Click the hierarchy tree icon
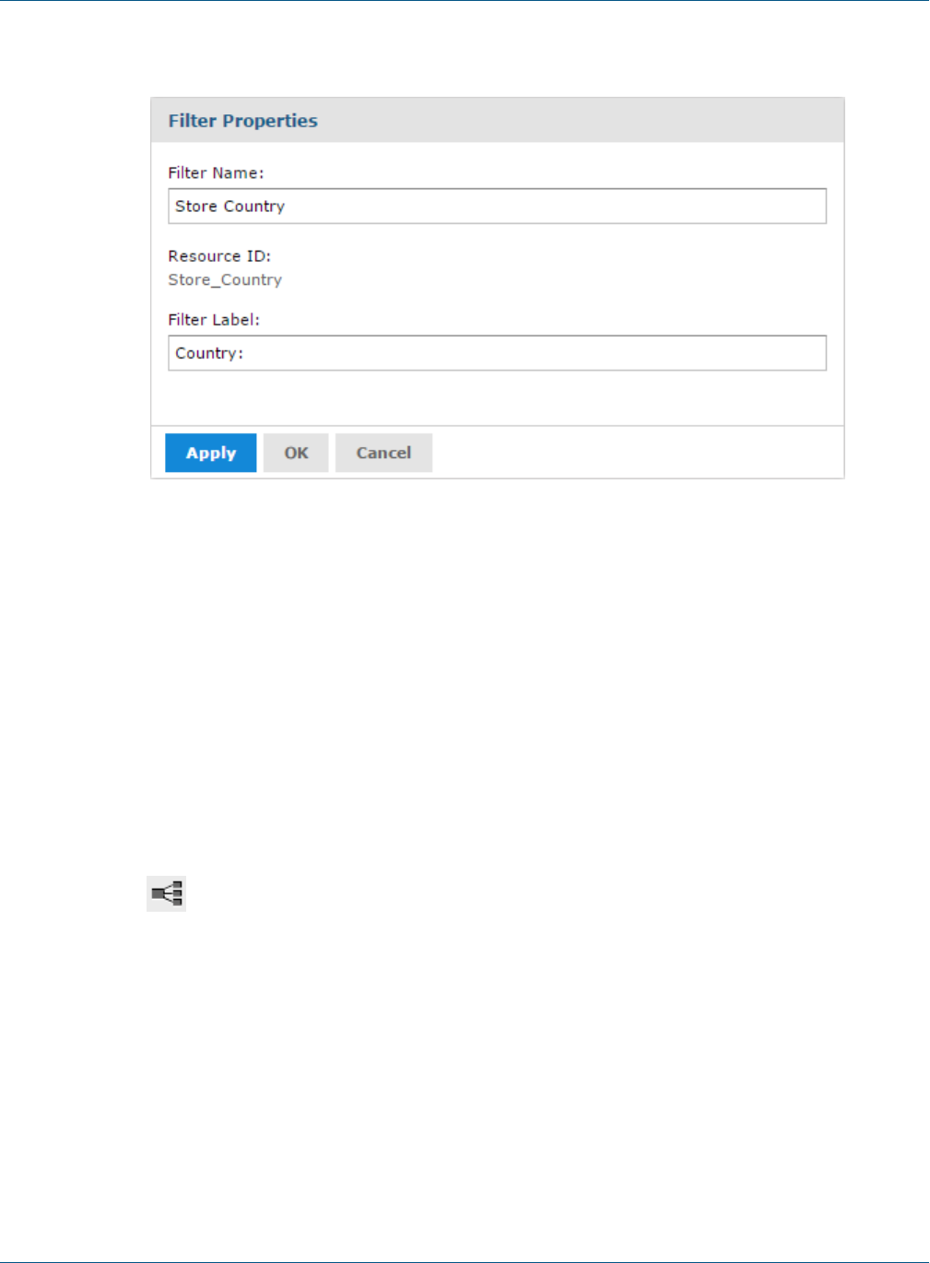 coord(167,893)
